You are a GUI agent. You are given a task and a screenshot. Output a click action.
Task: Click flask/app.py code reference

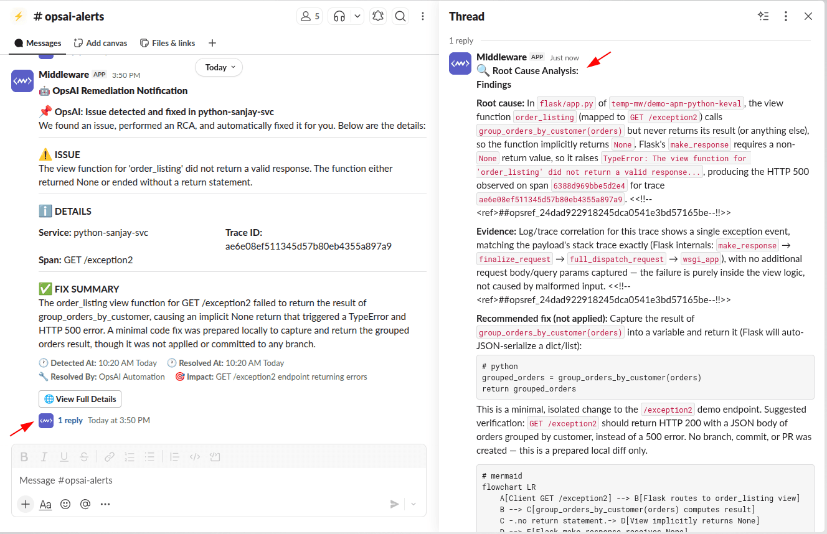tap(567, 103)
